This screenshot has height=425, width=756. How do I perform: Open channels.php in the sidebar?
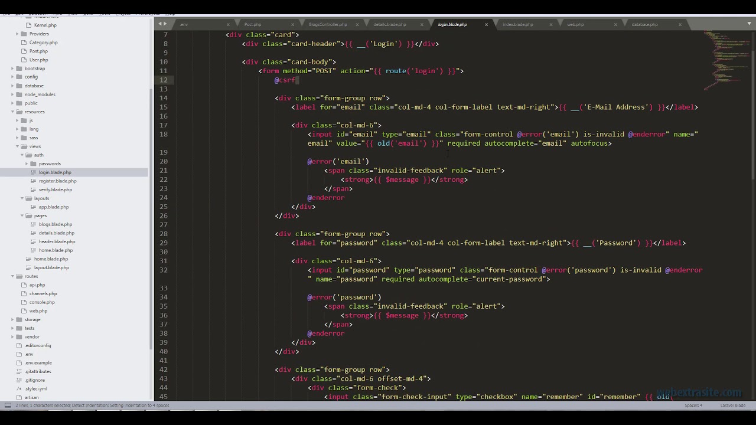click(43, 293)
